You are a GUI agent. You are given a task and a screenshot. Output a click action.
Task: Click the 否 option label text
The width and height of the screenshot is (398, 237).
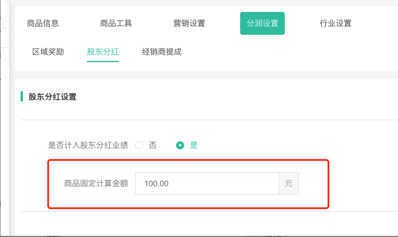(x=153, y=145)
